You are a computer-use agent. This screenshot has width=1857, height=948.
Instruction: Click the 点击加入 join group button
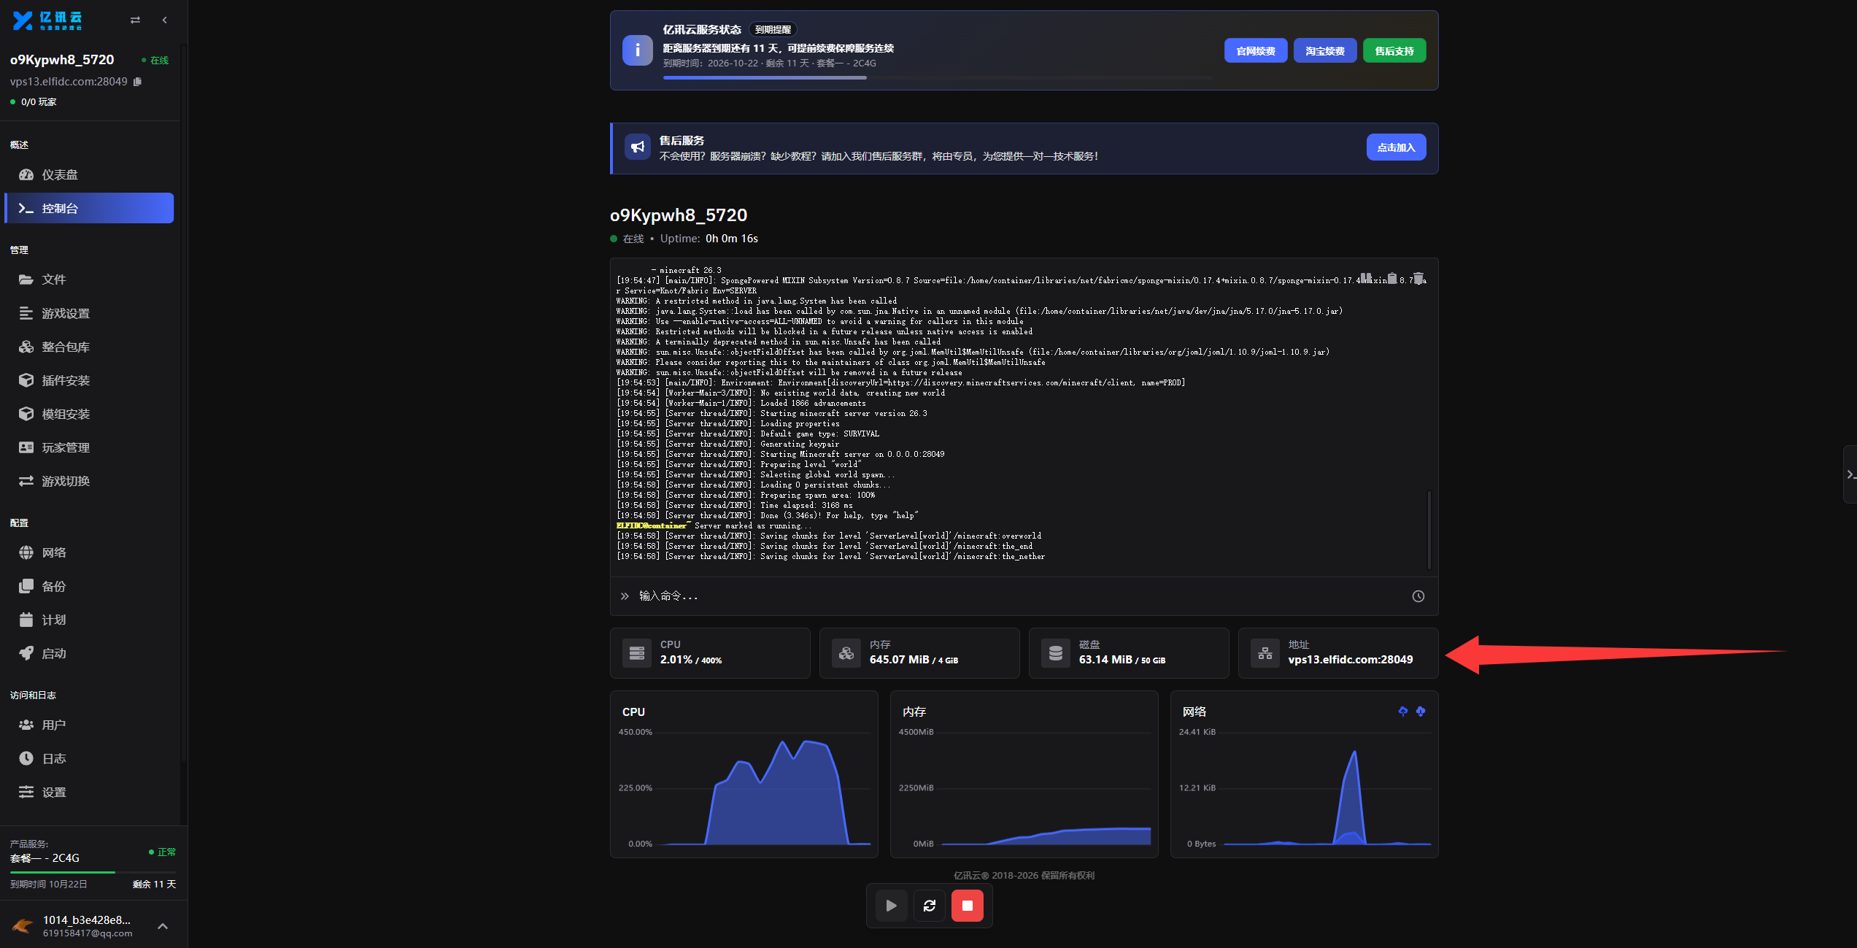[x=1396, y=147]
